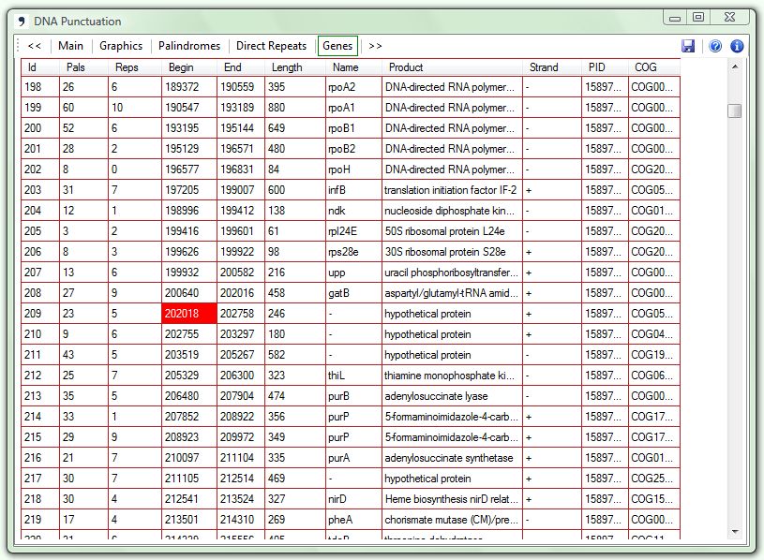The image size is (764, 560).
Task: Open help via question mark icon
Action: tap(715, 46)
